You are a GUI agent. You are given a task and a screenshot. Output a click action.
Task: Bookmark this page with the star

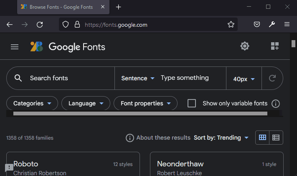[x=231, y=24]
